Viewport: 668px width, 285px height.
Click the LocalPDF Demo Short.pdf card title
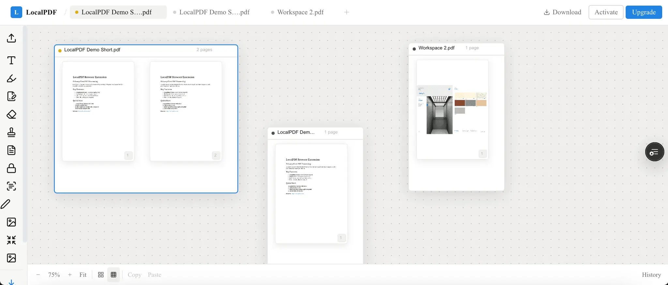tap(92, 50)
